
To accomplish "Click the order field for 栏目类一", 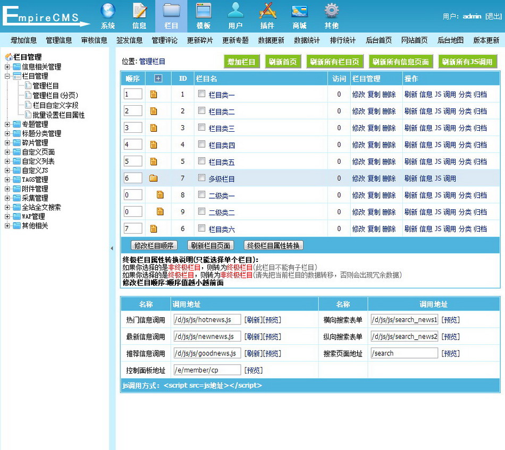I will [x=133, y=94].
